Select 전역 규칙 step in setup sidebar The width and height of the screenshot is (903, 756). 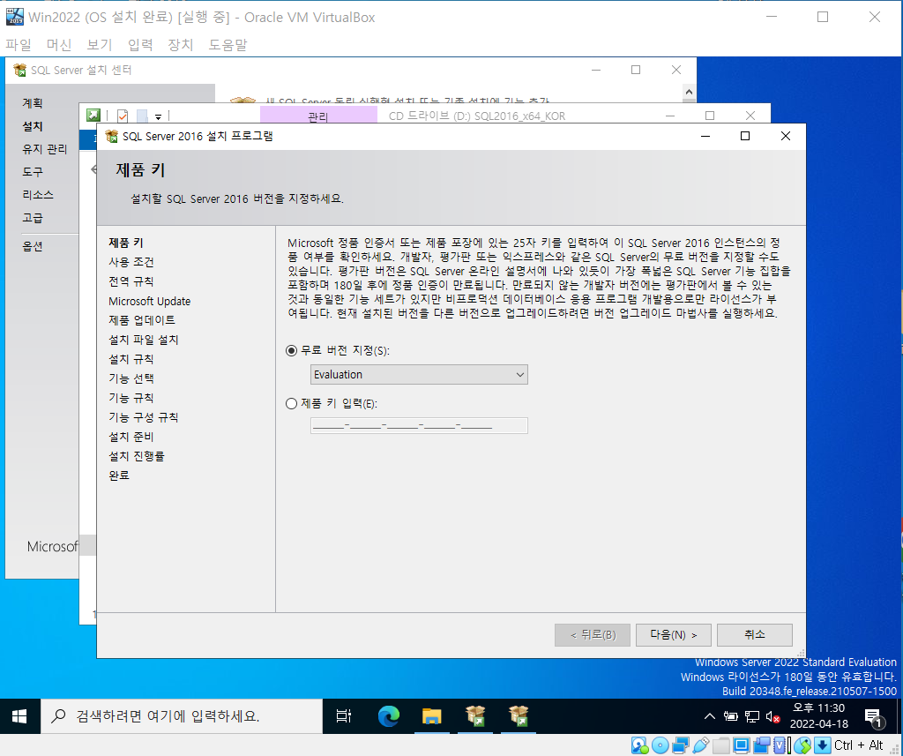point(131,281)
